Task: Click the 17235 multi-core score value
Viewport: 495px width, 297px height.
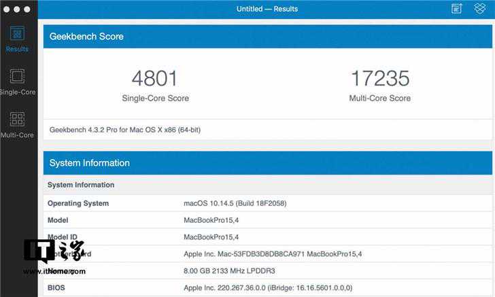Action: click(x=380, y=78)
